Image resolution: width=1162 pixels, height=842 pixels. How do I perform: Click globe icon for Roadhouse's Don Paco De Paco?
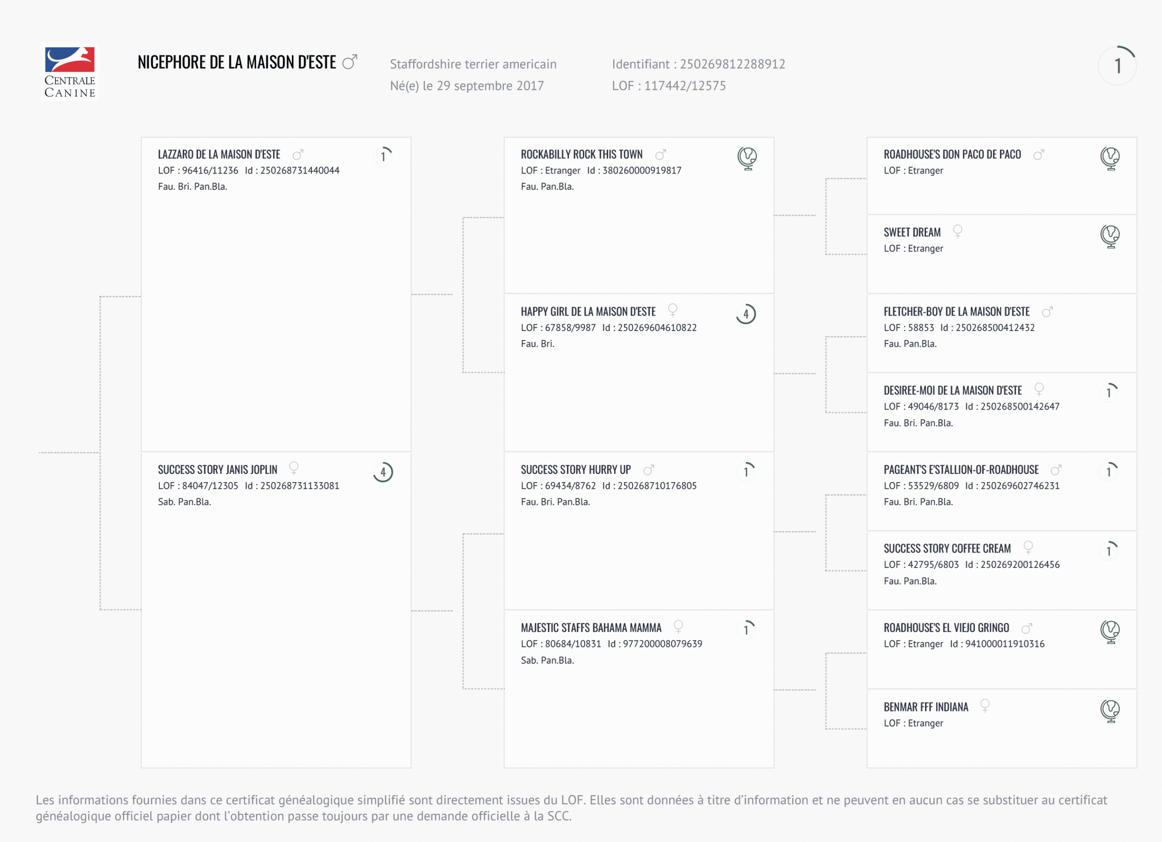coord(1110,158)
